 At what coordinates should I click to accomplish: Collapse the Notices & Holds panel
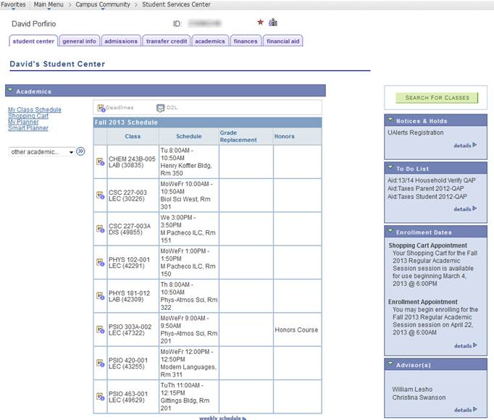click(x=390, y=121)
